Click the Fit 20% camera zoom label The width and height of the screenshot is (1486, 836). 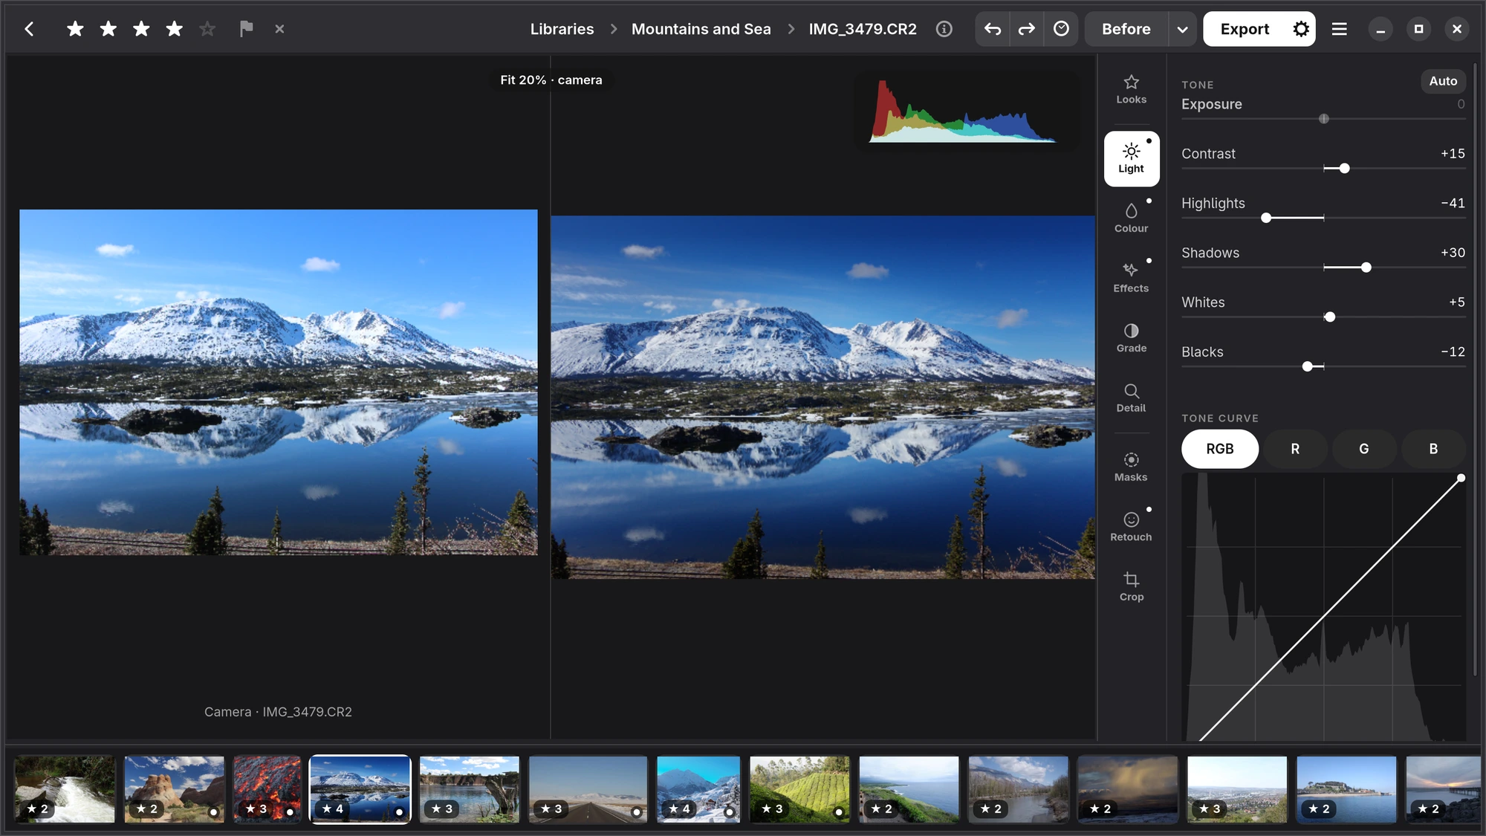[551, 80]
